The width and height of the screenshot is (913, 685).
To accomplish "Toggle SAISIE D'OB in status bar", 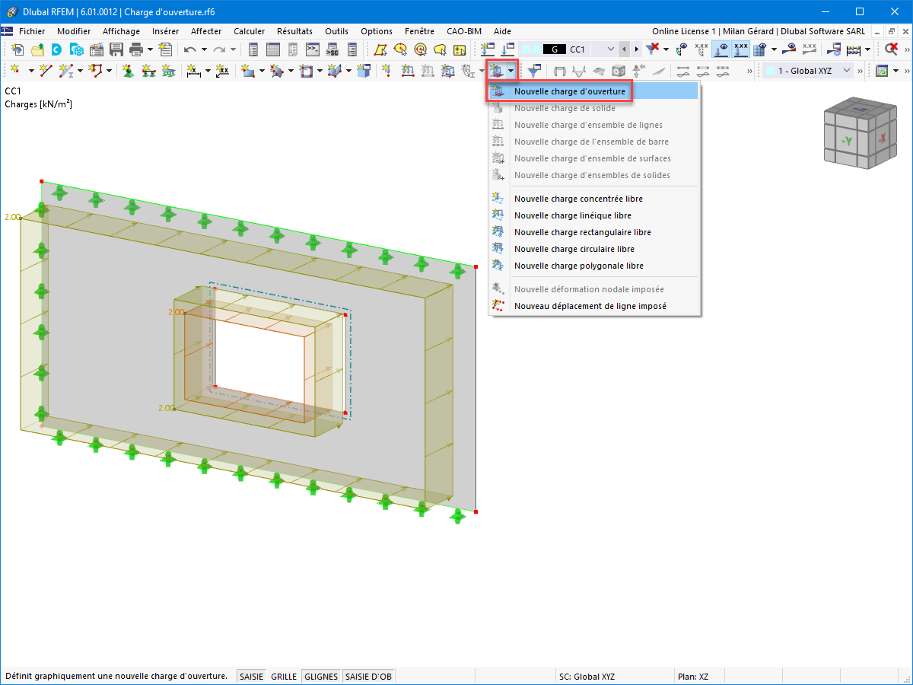I will tap(368, 676).
